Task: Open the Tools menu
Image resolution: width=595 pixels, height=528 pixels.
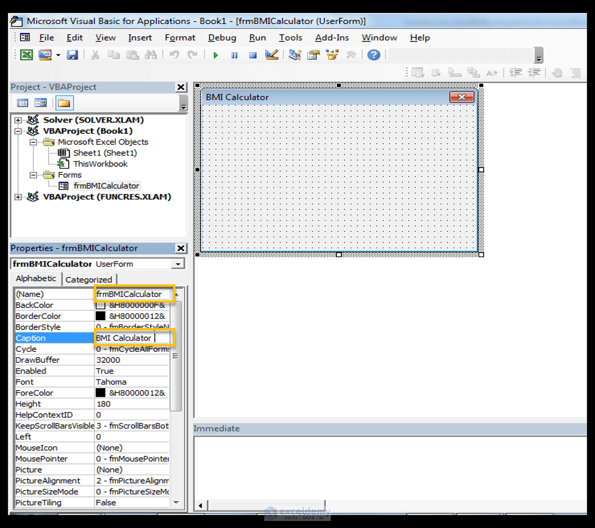Action: pyautogui.click(x=290, y=38)
